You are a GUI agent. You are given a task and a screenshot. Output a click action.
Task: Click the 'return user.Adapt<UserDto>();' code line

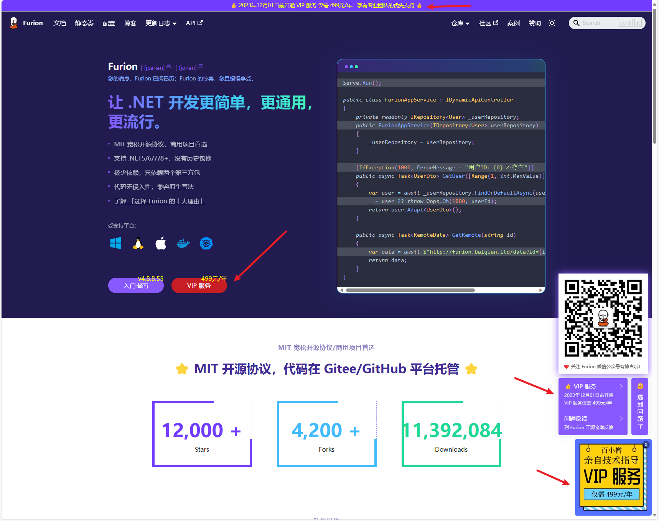pos(415,210)
